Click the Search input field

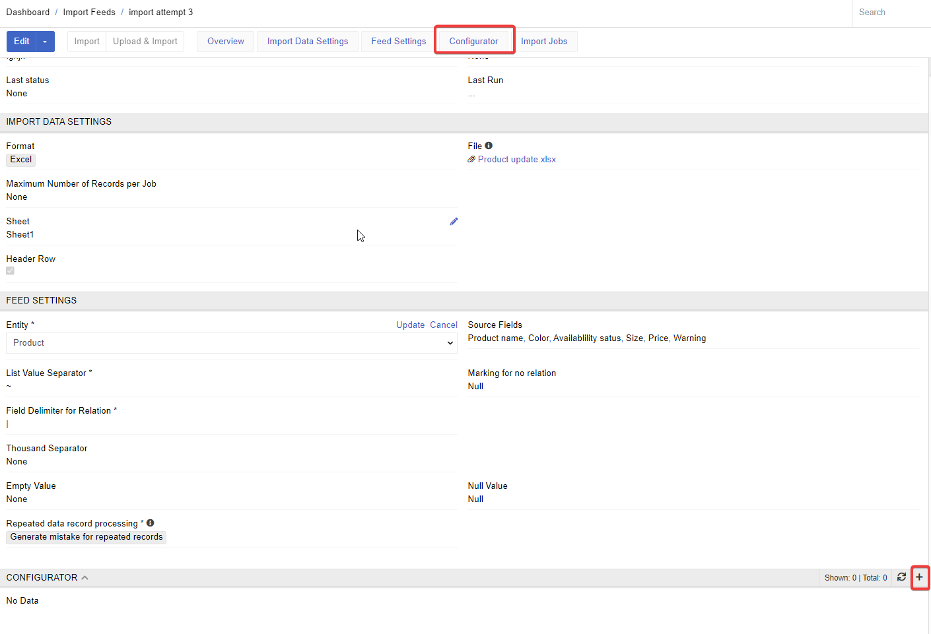point(891,13)
